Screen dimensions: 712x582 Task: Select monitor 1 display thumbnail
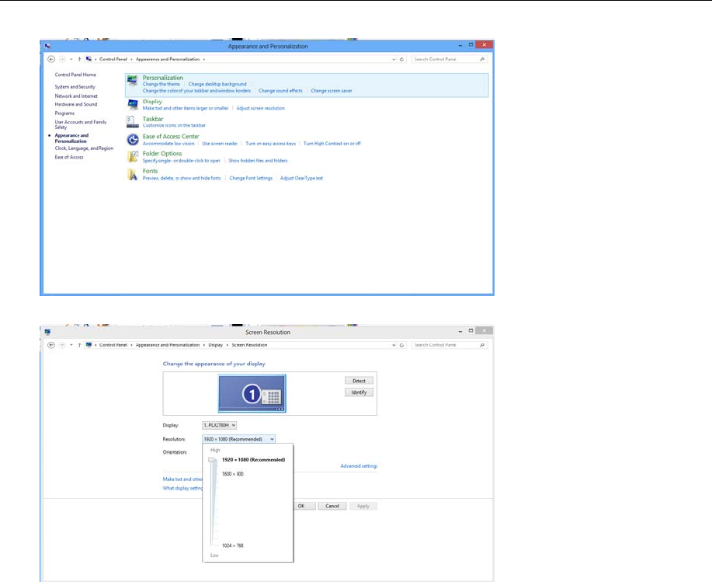[x=252, y=393]
